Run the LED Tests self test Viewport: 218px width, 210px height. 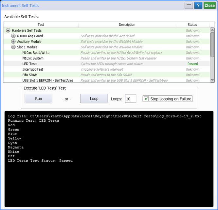[38, 99]
